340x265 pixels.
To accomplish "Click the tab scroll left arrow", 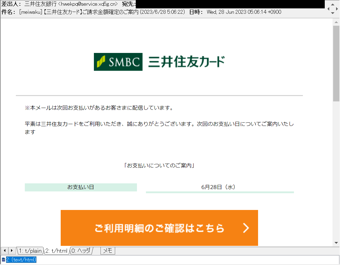I will [x=5, y=251].
